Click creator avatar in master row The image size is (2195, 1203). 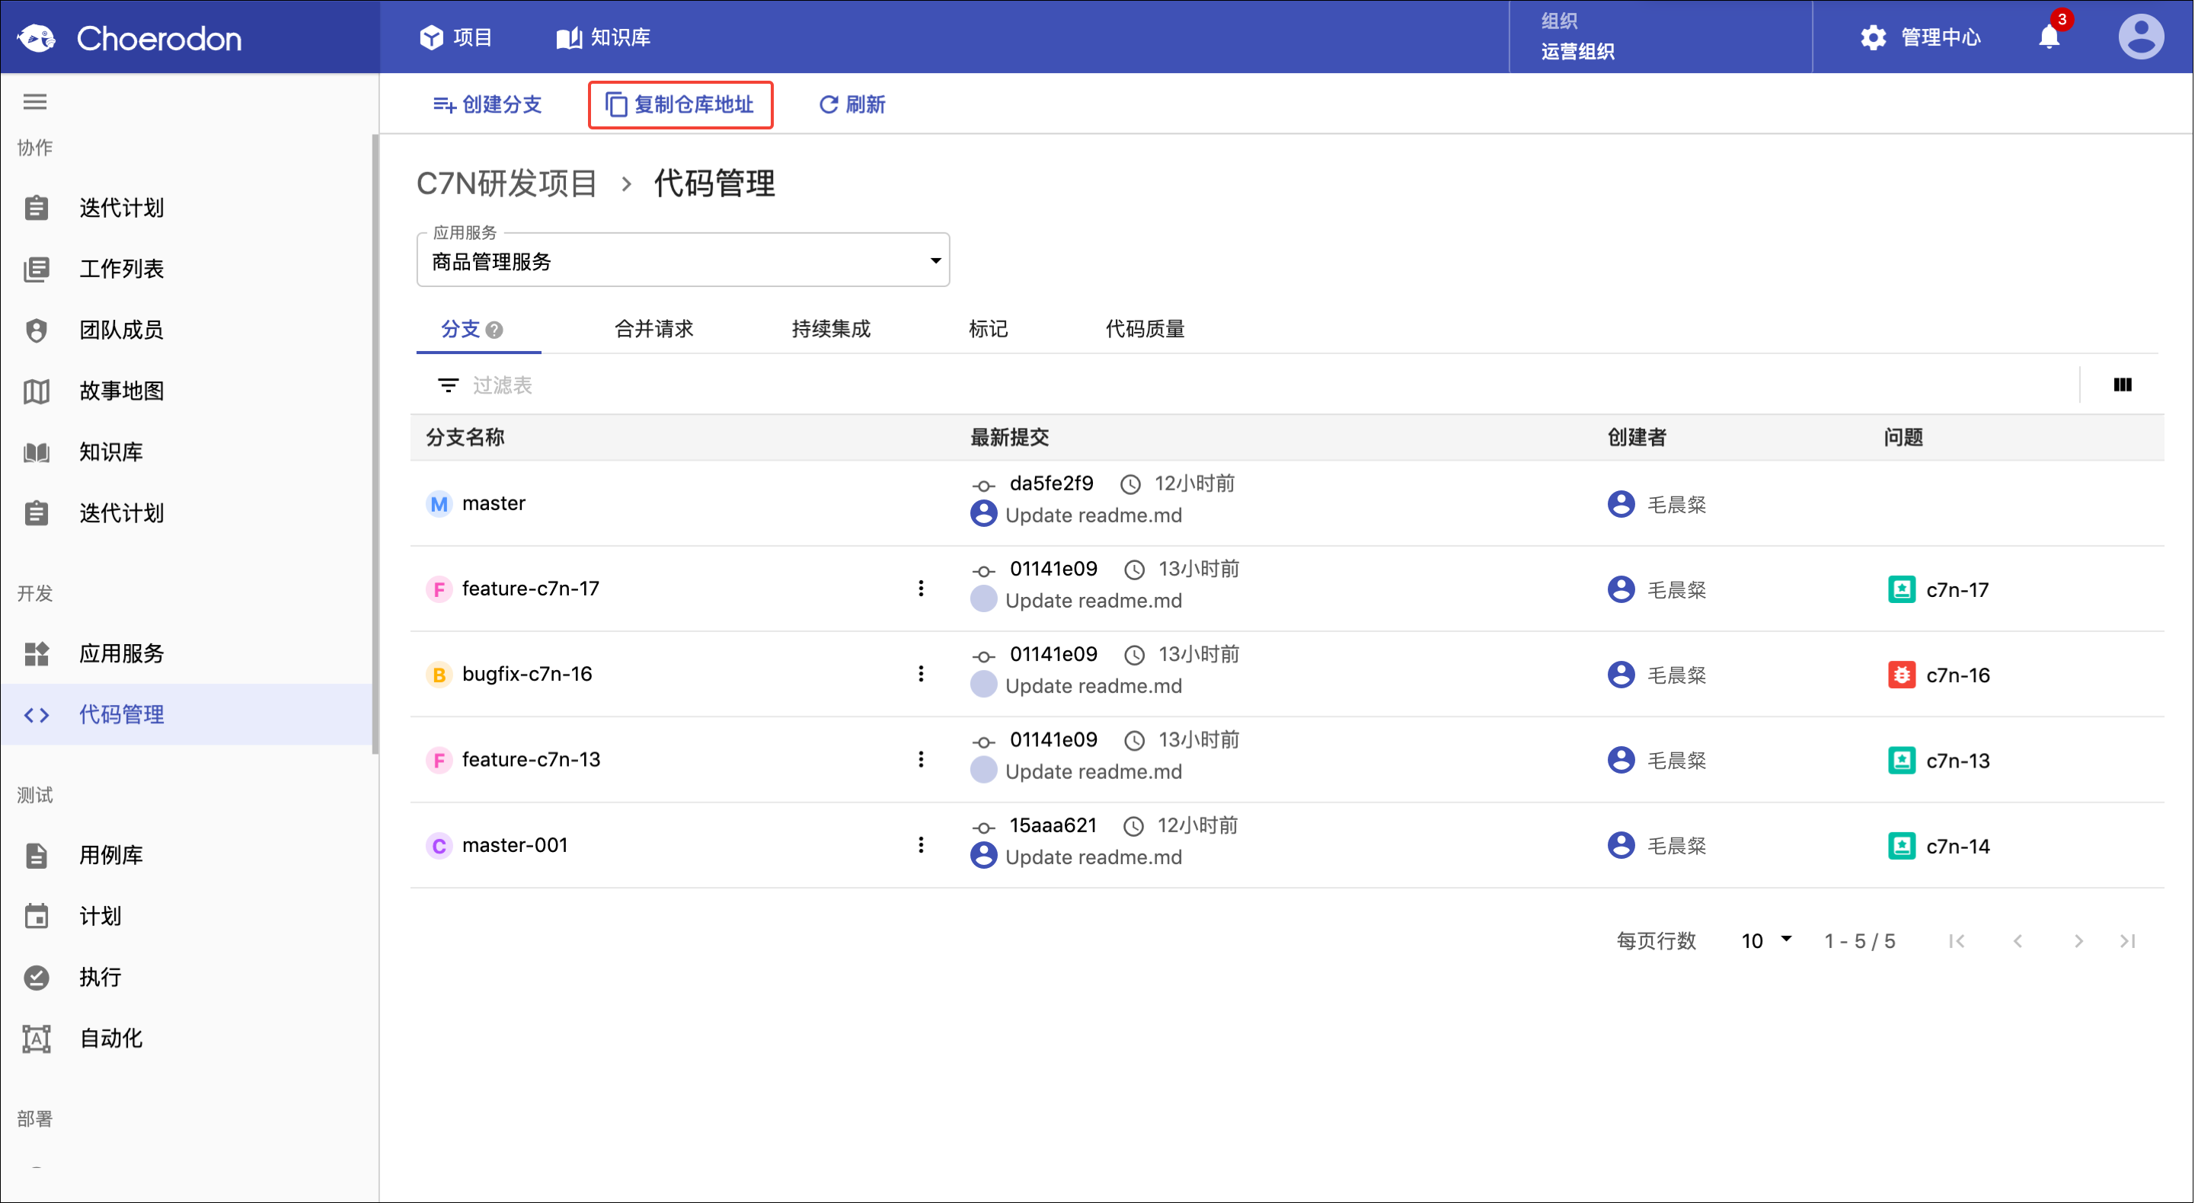pyautogui.click(x=1621, y=504)
